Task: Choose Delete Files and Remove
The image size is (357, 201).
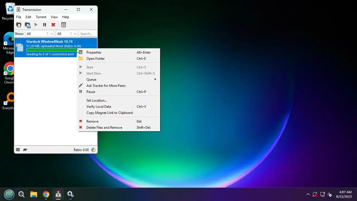Action: (x=119, y=128)
